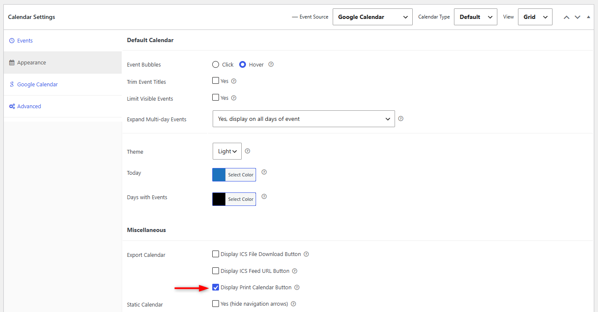The width and height of the screenshot is (598, 312).
Task: Click the blue Today color swatch
Action: [219, 175]
